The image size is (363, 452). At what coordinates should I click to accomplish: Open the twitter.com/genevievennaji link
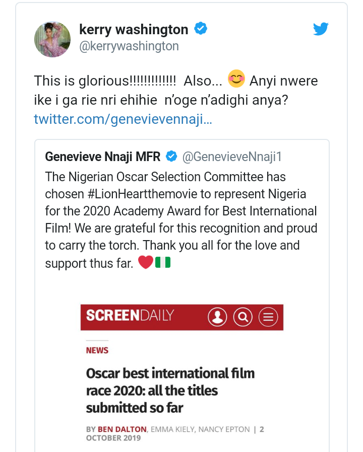point(123,119)
